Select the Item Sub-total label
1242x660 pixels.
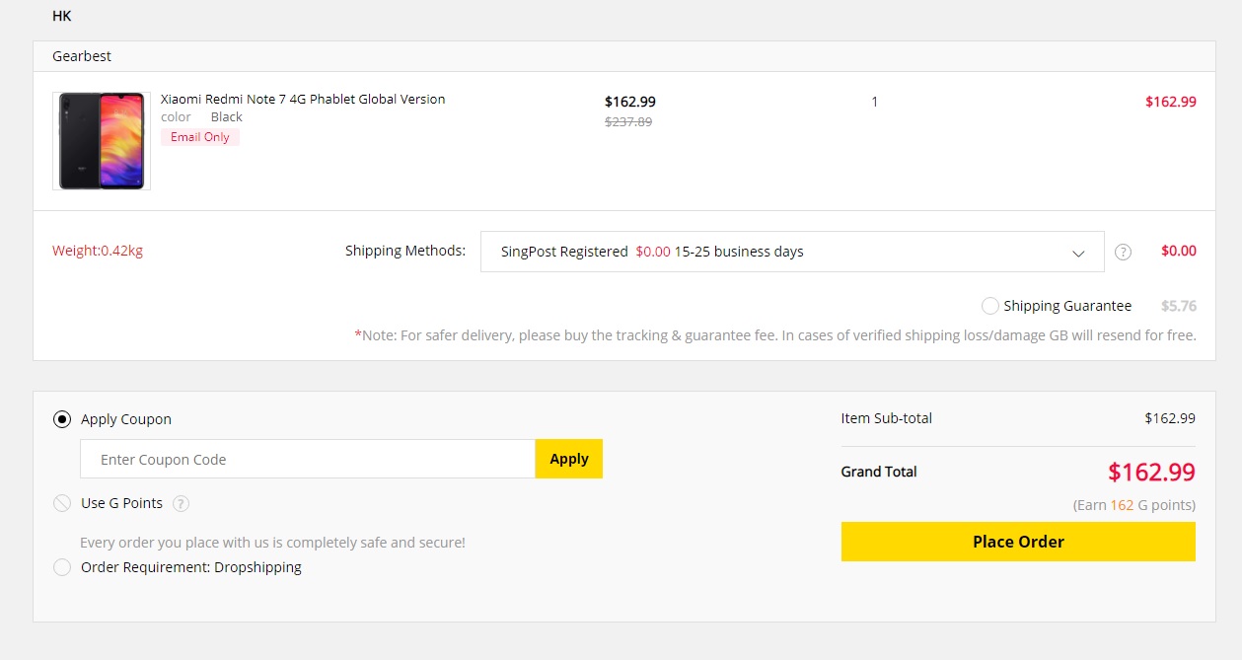(x=887, y=418)
